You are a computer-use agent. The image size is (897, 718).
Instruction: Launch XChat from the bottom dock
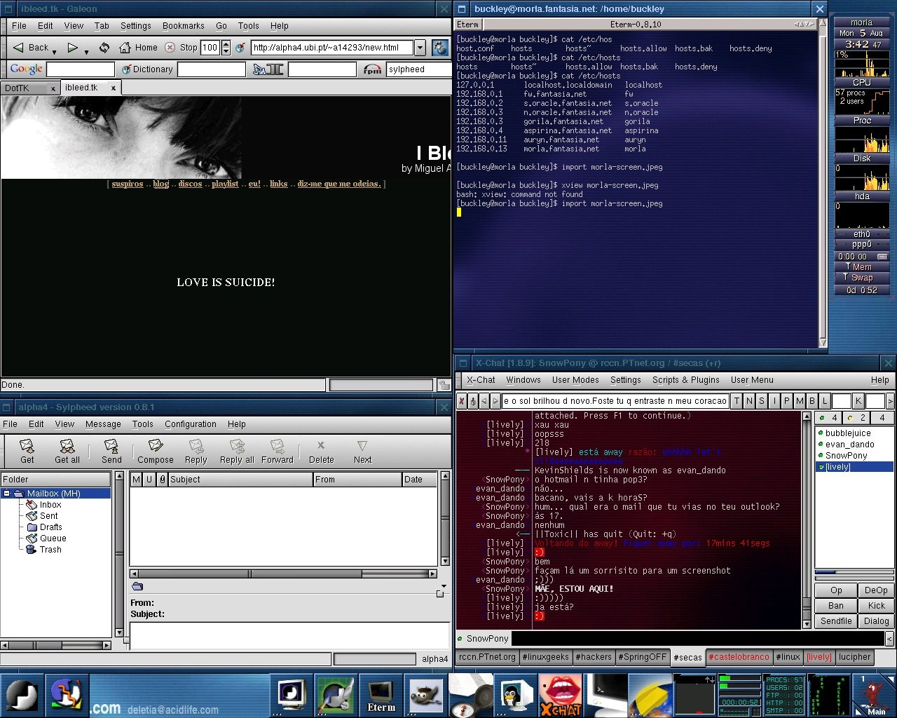(x=560, y=696)
